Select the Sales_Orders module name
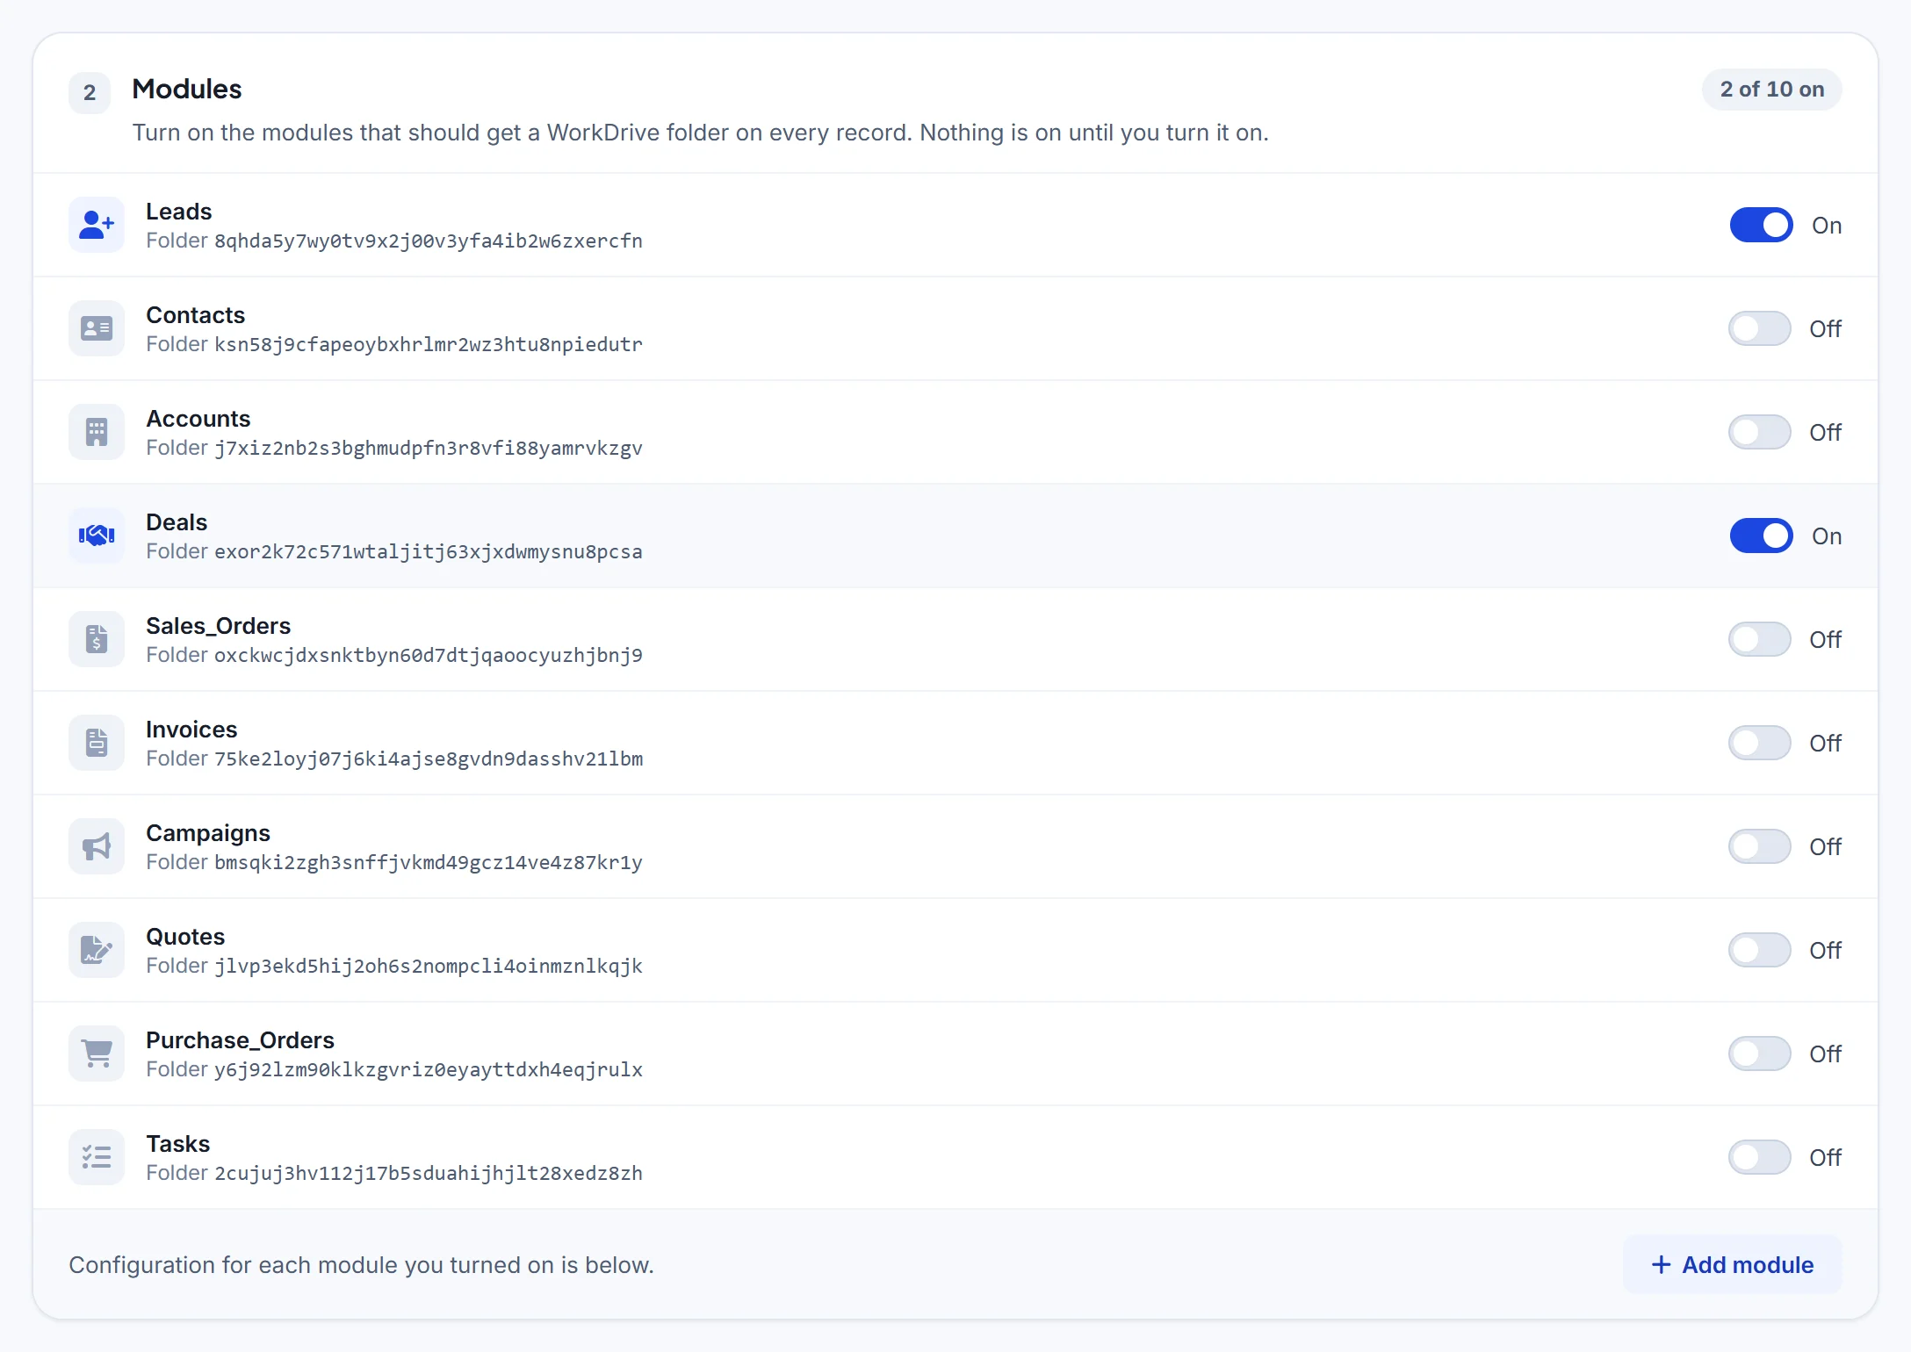Image resolution: width=1911 pixels, height=1352 pixels. [218, 626]
